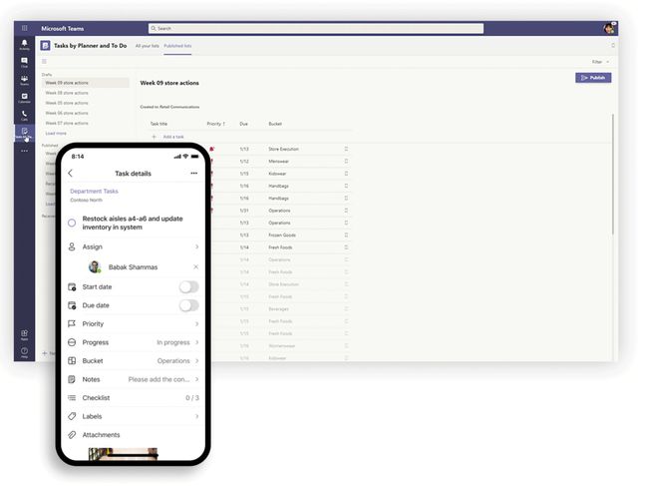Open Teams section in the sidebar
648x486 pixels.
(24, 80)
